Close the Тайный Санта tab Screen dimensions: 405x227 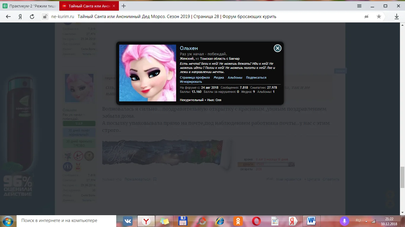(x=114, y=6)
